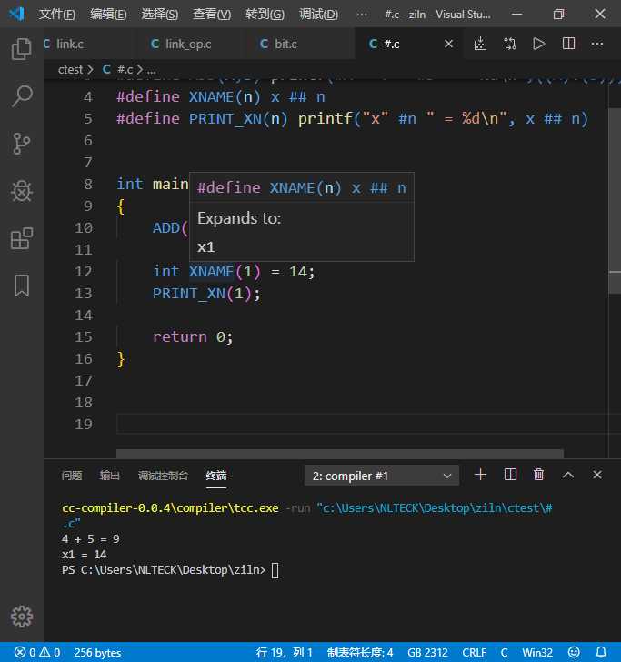Image resolution: width=621 pixels, height=662 pixels.
Task: Maximize the panel with the up chevron
Action: (568, 475)
